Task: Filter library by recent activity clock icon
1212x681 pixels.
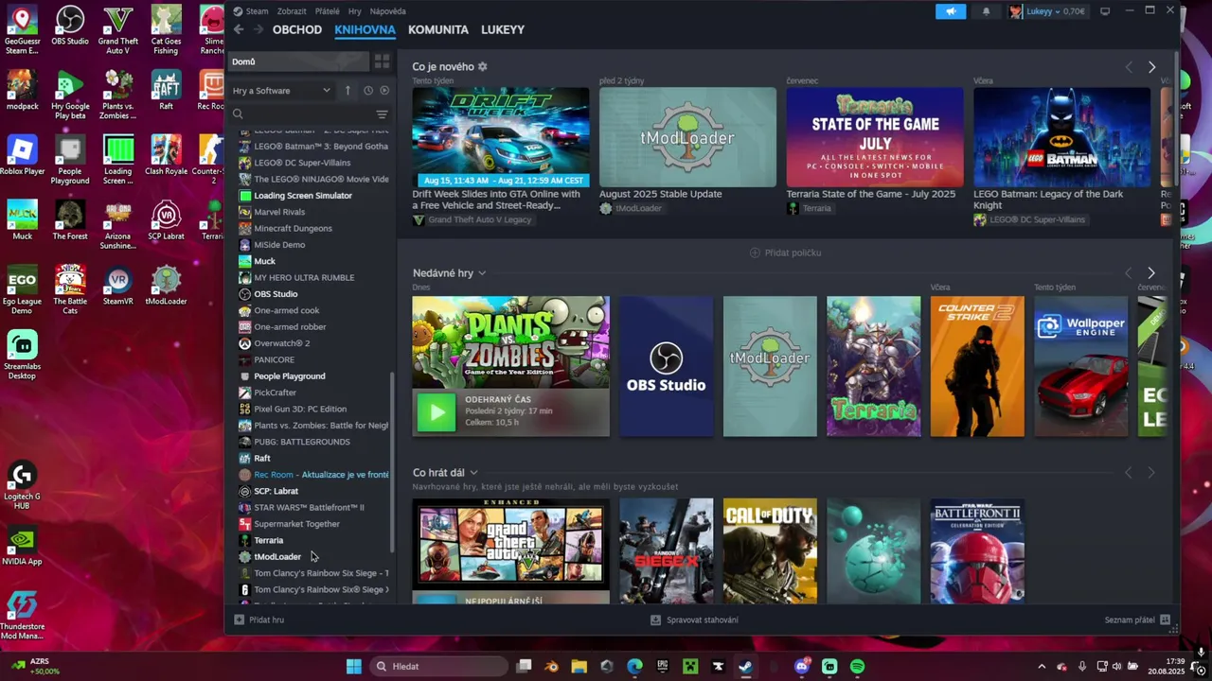Action: (x=368, y=91)
